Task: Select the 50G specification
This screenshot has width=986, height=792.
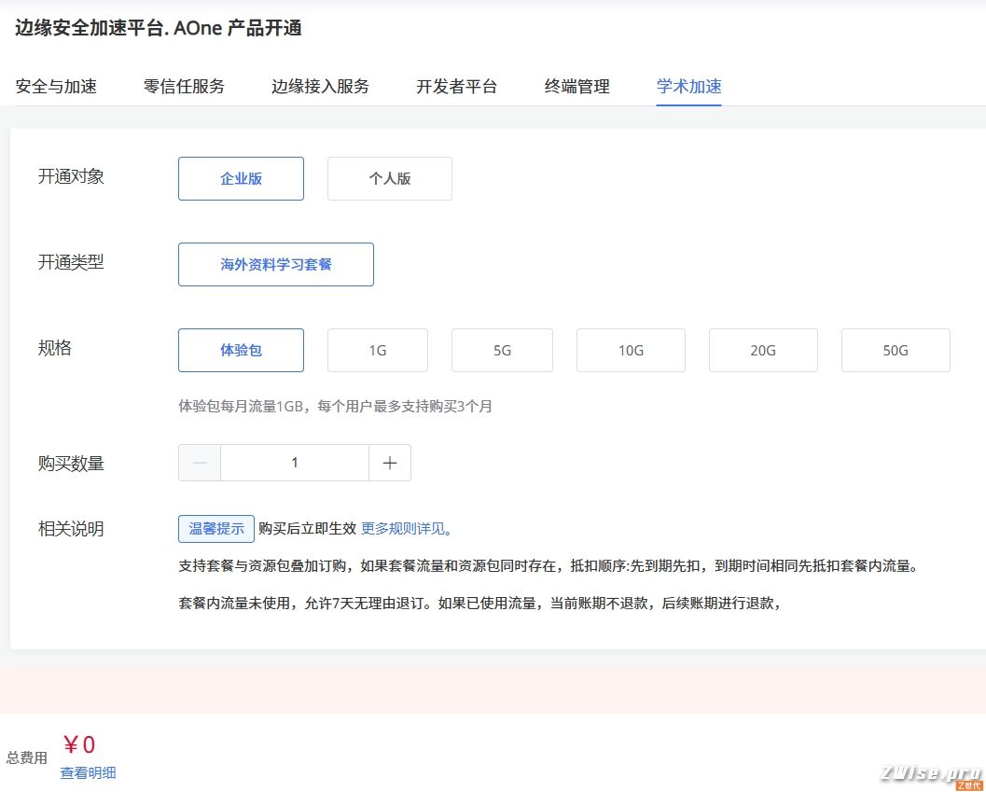Action: click(896, 351)
